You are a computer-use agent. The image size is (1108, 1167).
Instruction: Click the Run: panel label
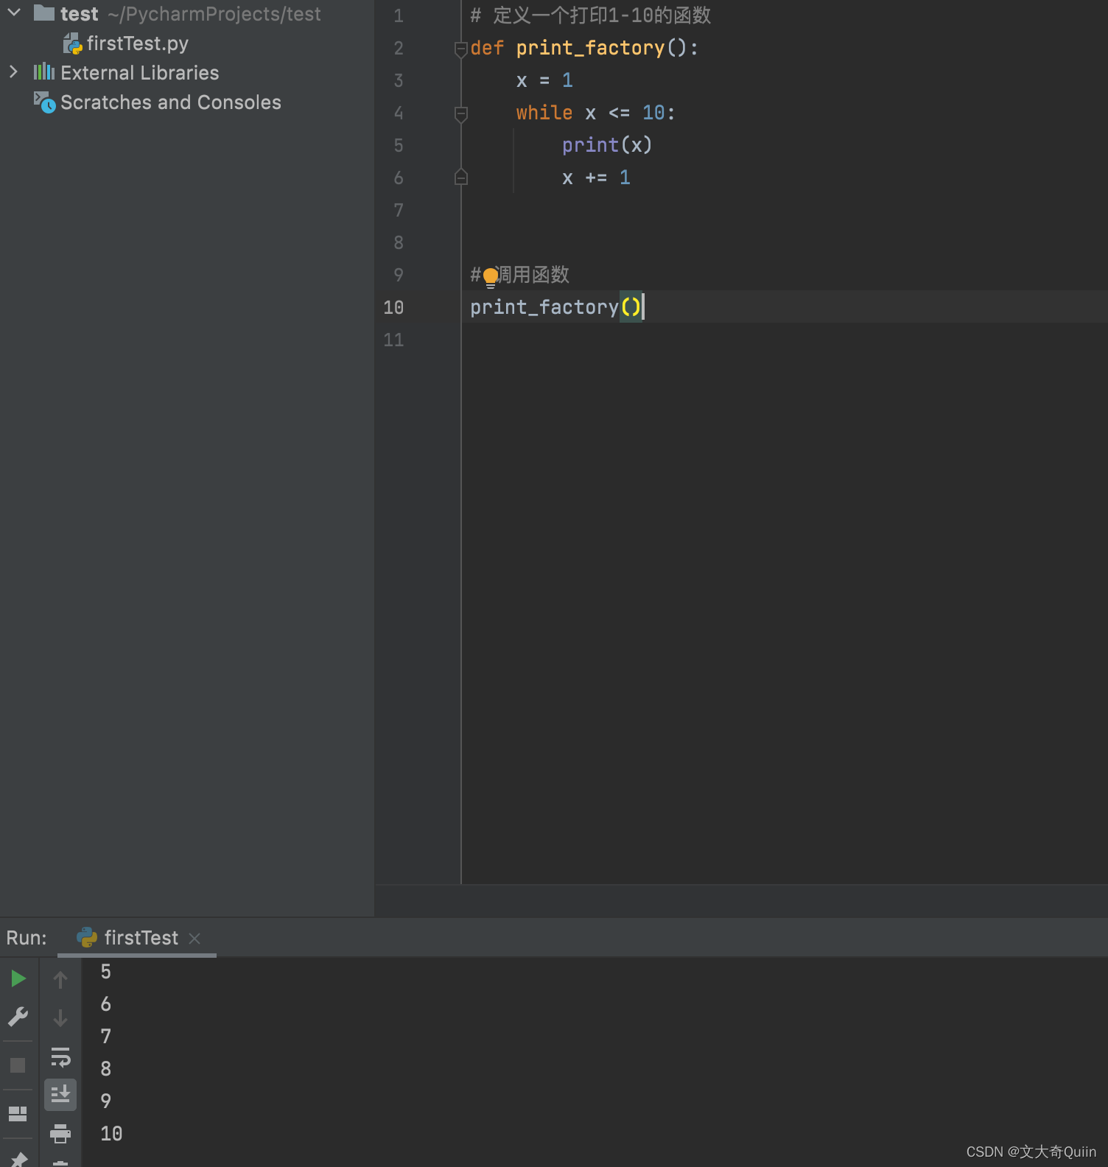(27, 938)
